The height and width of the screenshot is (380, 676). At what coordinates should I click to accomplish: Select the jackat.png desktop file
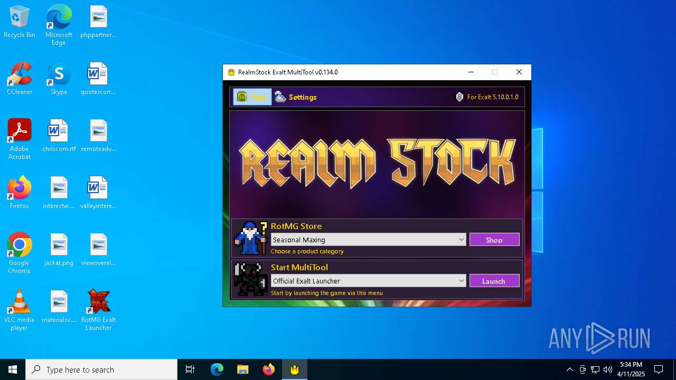click(x=59, y=250)
